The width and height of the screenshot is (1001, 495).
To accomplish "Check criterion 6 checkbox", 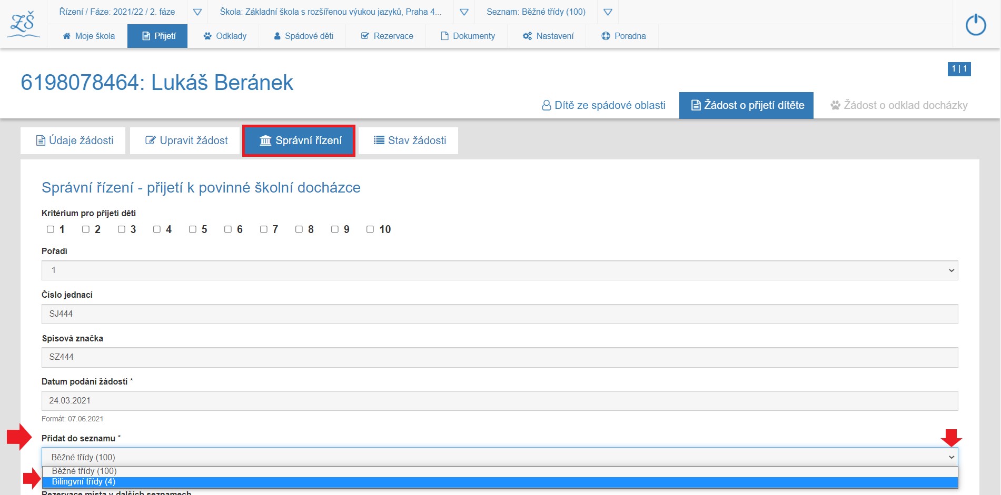I will tap(228, 229).
